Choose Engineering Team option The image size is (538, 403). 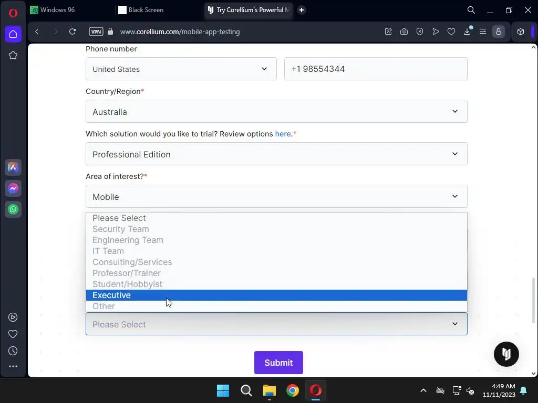point(276,240)
